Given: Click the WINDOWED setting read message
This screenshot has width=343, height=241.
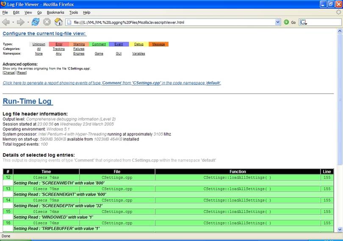Looking at the screenshot, I should (x=53, y=217).
